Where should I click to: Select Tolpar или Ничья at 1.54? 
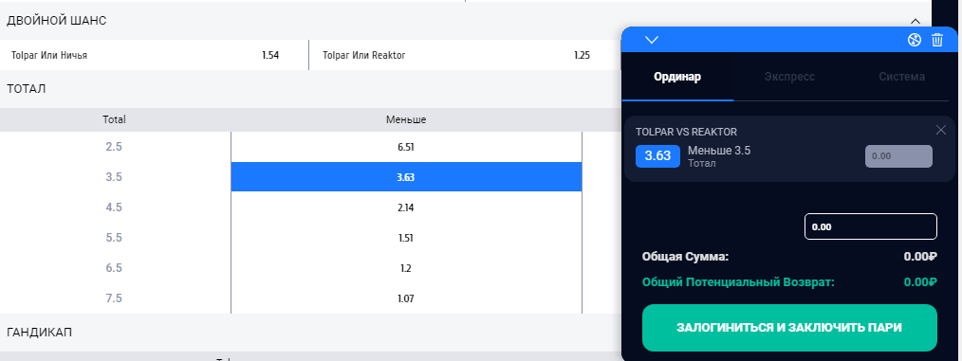tap(154, 55)
